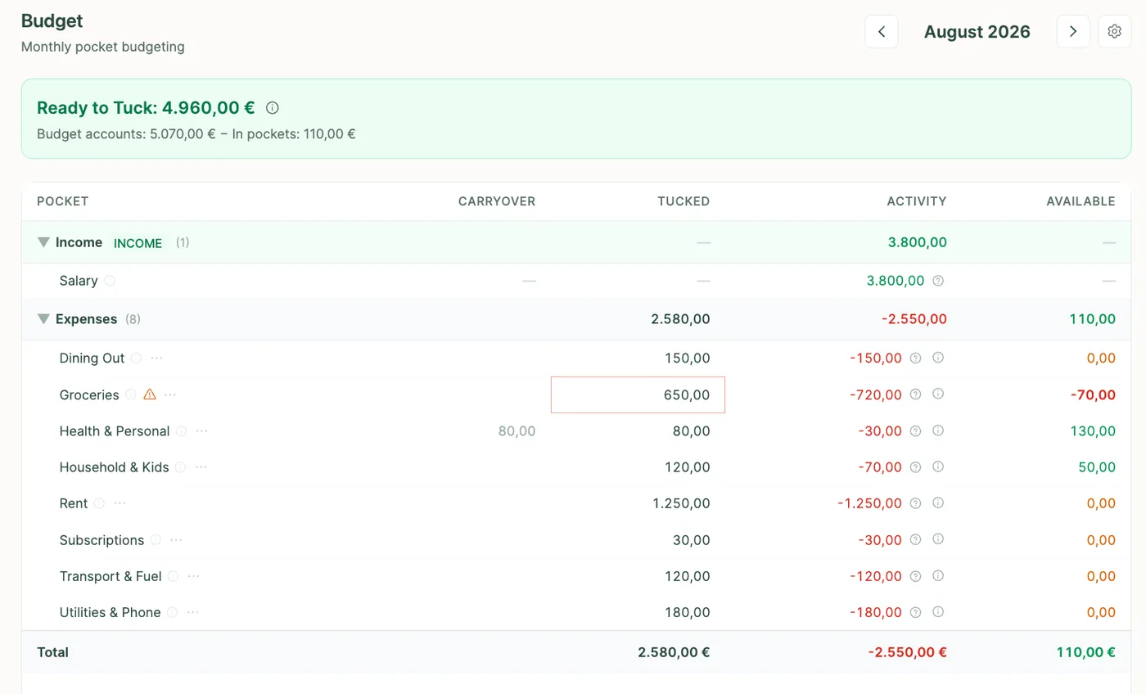Click info icon next to Health & Personal name

pyautogui.click(x=181, y=430)
